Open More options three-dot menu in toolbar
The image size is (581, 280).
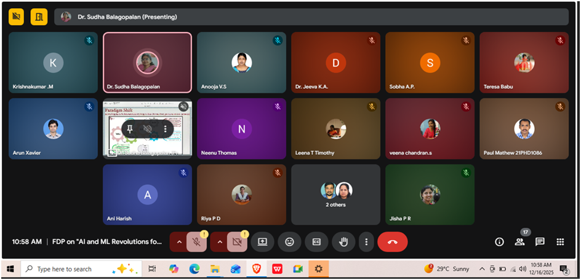pos(367,242)
